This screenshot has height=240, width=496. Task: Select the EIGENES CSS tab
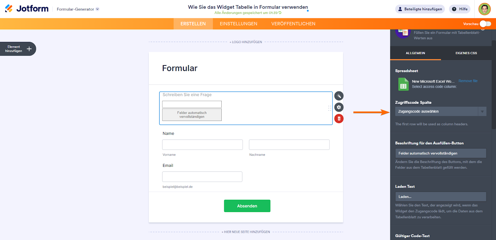(466, 53)
